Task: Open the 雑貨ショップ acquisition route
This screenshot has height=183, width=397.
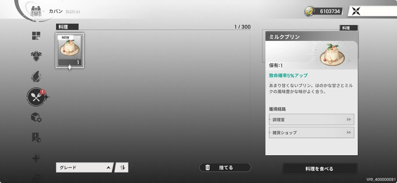Action: [x=311, y=132]
